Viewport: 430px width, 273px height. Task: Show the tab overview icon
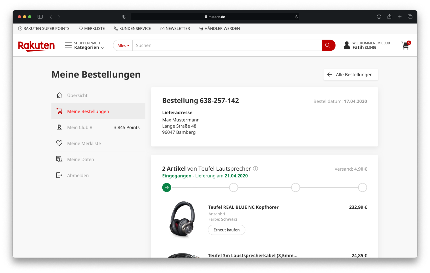pyautogui.click(x=410, y=17)
